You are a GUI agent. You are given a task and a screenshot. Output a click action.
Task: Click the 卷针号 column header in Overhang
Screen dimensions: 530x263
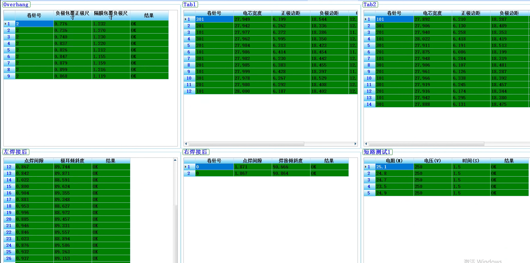pos(34,15)
